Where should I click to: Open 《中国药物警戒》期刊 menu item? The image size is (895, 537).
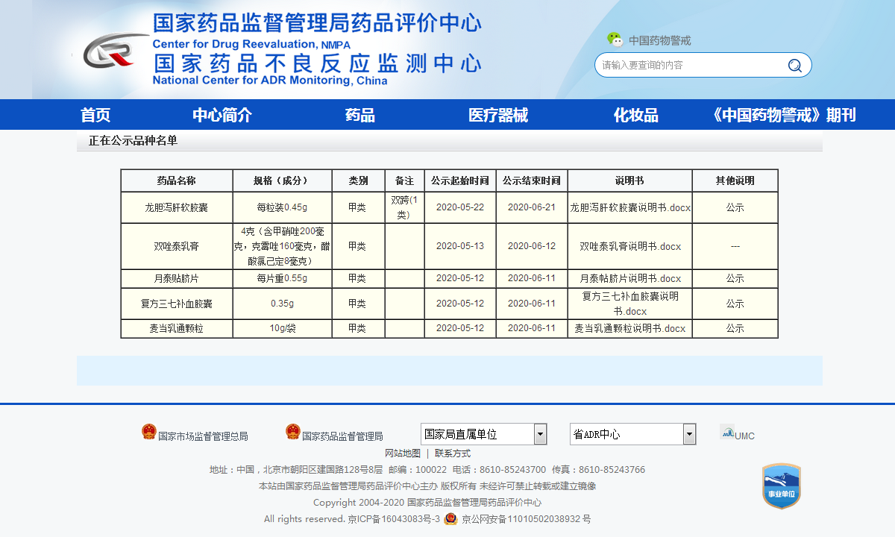783,115
